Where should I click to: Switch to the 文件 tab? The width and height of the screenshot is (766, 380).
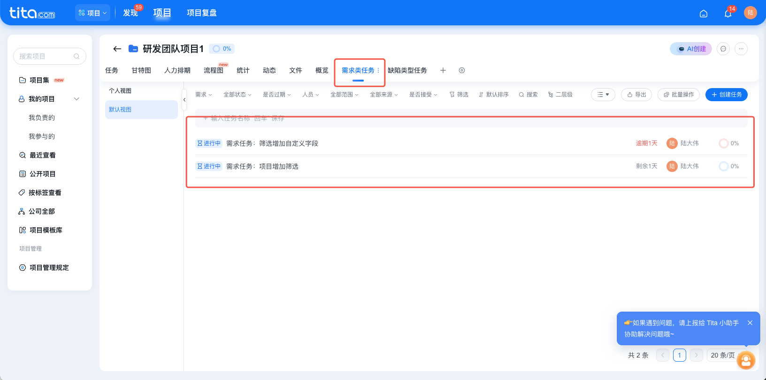coord(296,70)
